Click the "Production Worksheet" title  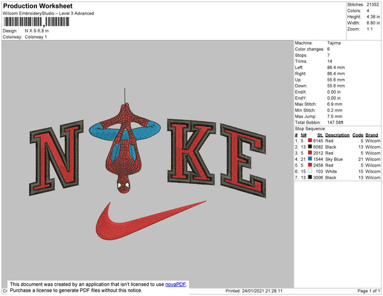point(38,6)
